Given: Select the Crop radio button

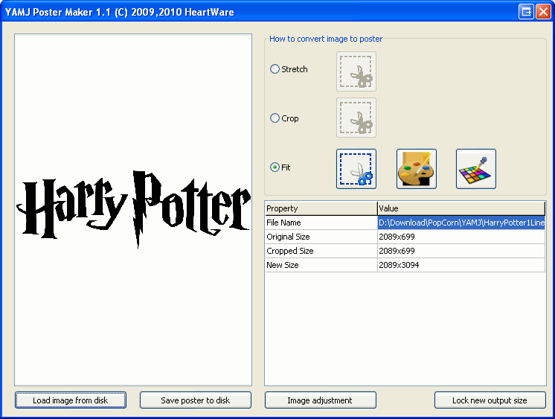Looking at the screenshot, I should point(275,118).
